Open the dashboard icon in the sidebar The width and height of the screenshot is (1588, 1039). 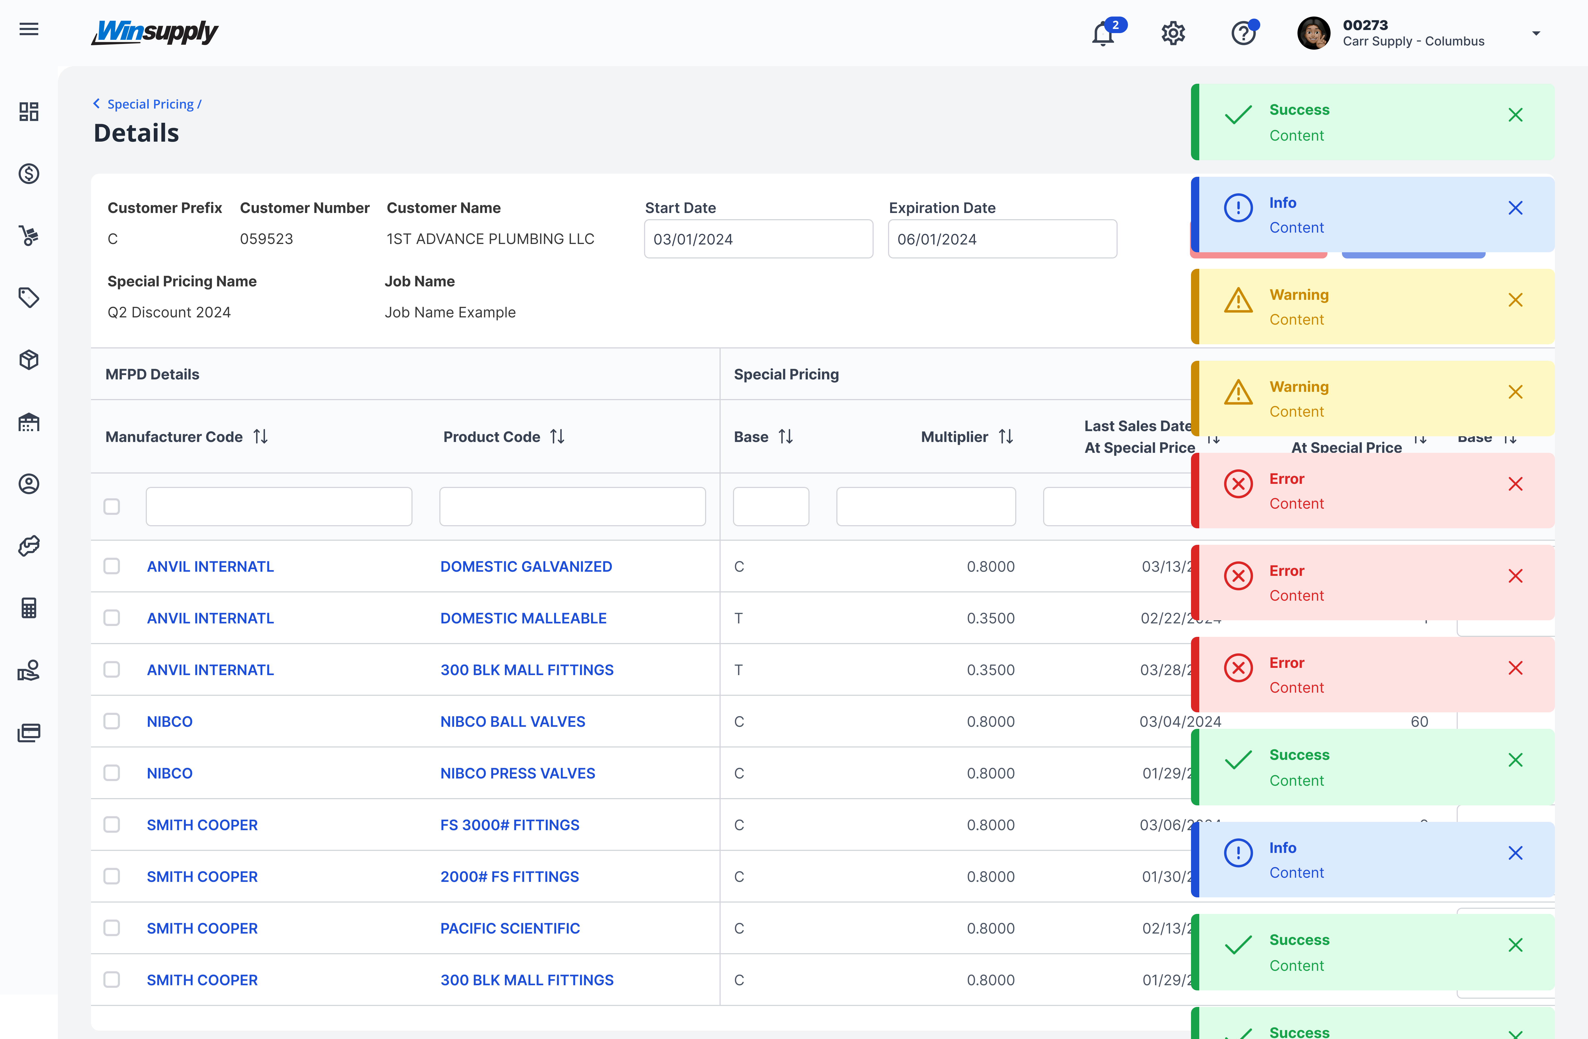pos(29,111)
